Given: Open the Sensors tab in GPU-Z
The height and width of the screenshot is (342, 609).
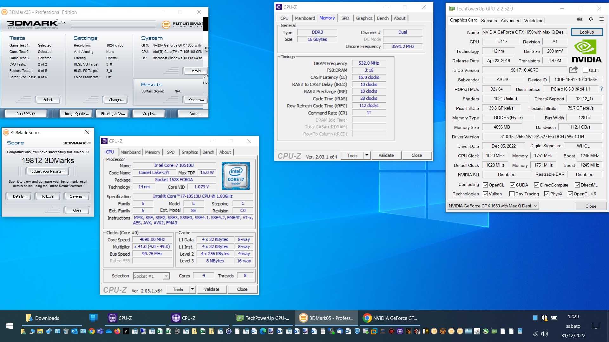Looking at the screenshot, I should (489, 21).
